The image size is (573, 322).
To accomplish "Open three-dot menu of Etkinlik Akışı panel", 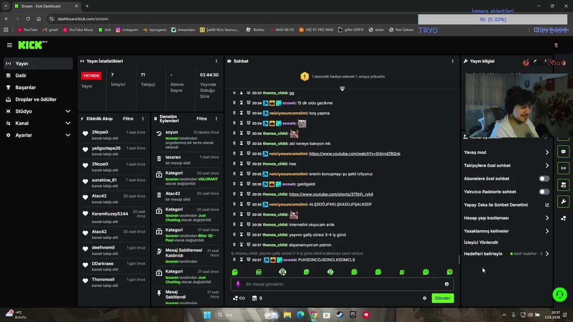I will [143, 119].
